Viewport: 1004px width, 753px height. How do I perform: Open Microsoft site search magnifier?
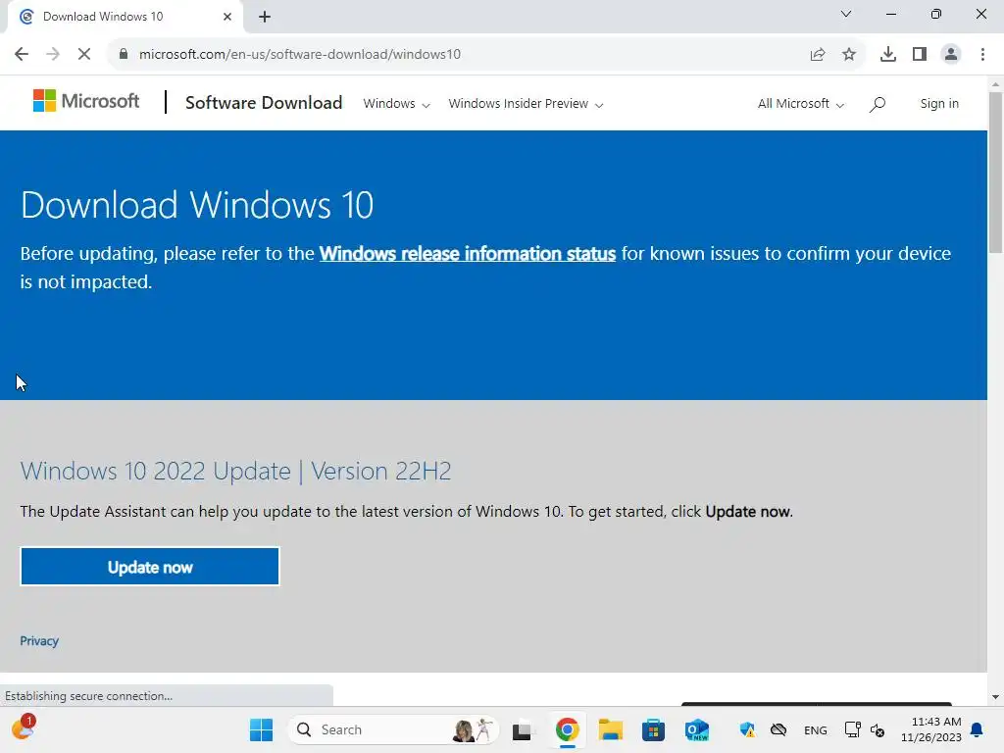[x=878, y=104]
